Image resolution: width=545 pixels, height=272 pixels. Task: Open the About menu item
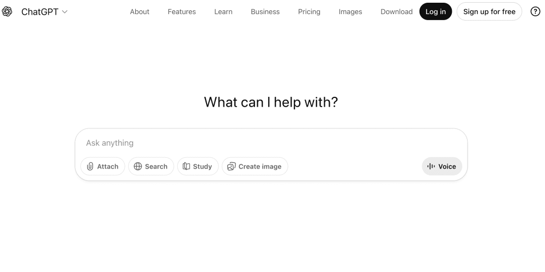coord(140,11)
